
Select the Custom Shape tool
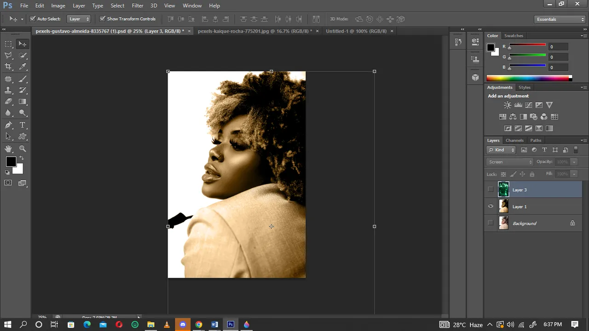(23, 137)
